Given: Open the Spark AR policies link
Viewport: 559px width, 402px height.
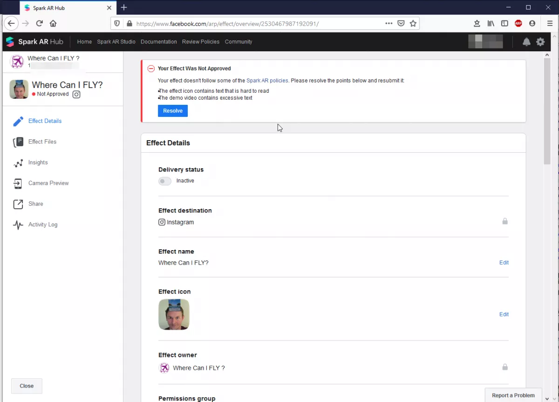Looking at the screenshot, I should pos(267,81).
